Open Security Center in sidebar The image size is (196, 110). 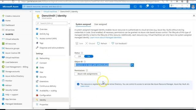(10, 90)
